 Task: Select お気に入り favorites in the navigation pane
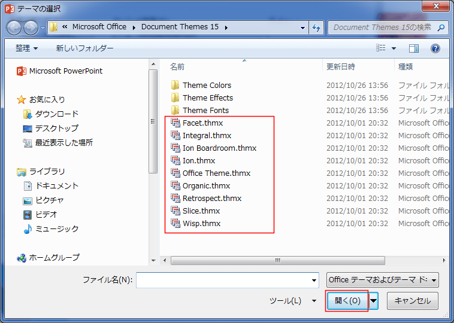[x=41, y=100]
